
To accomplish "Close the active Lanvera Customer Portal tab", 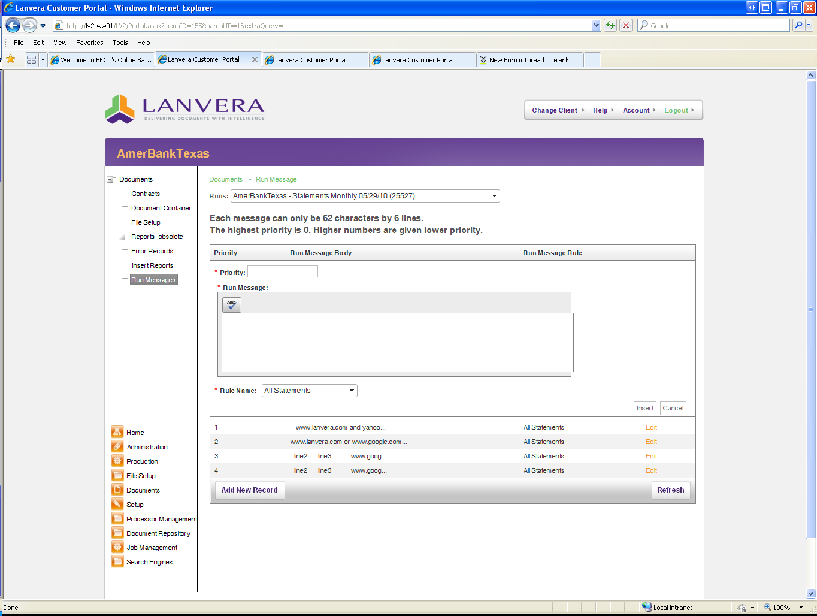I will point(255,59).
